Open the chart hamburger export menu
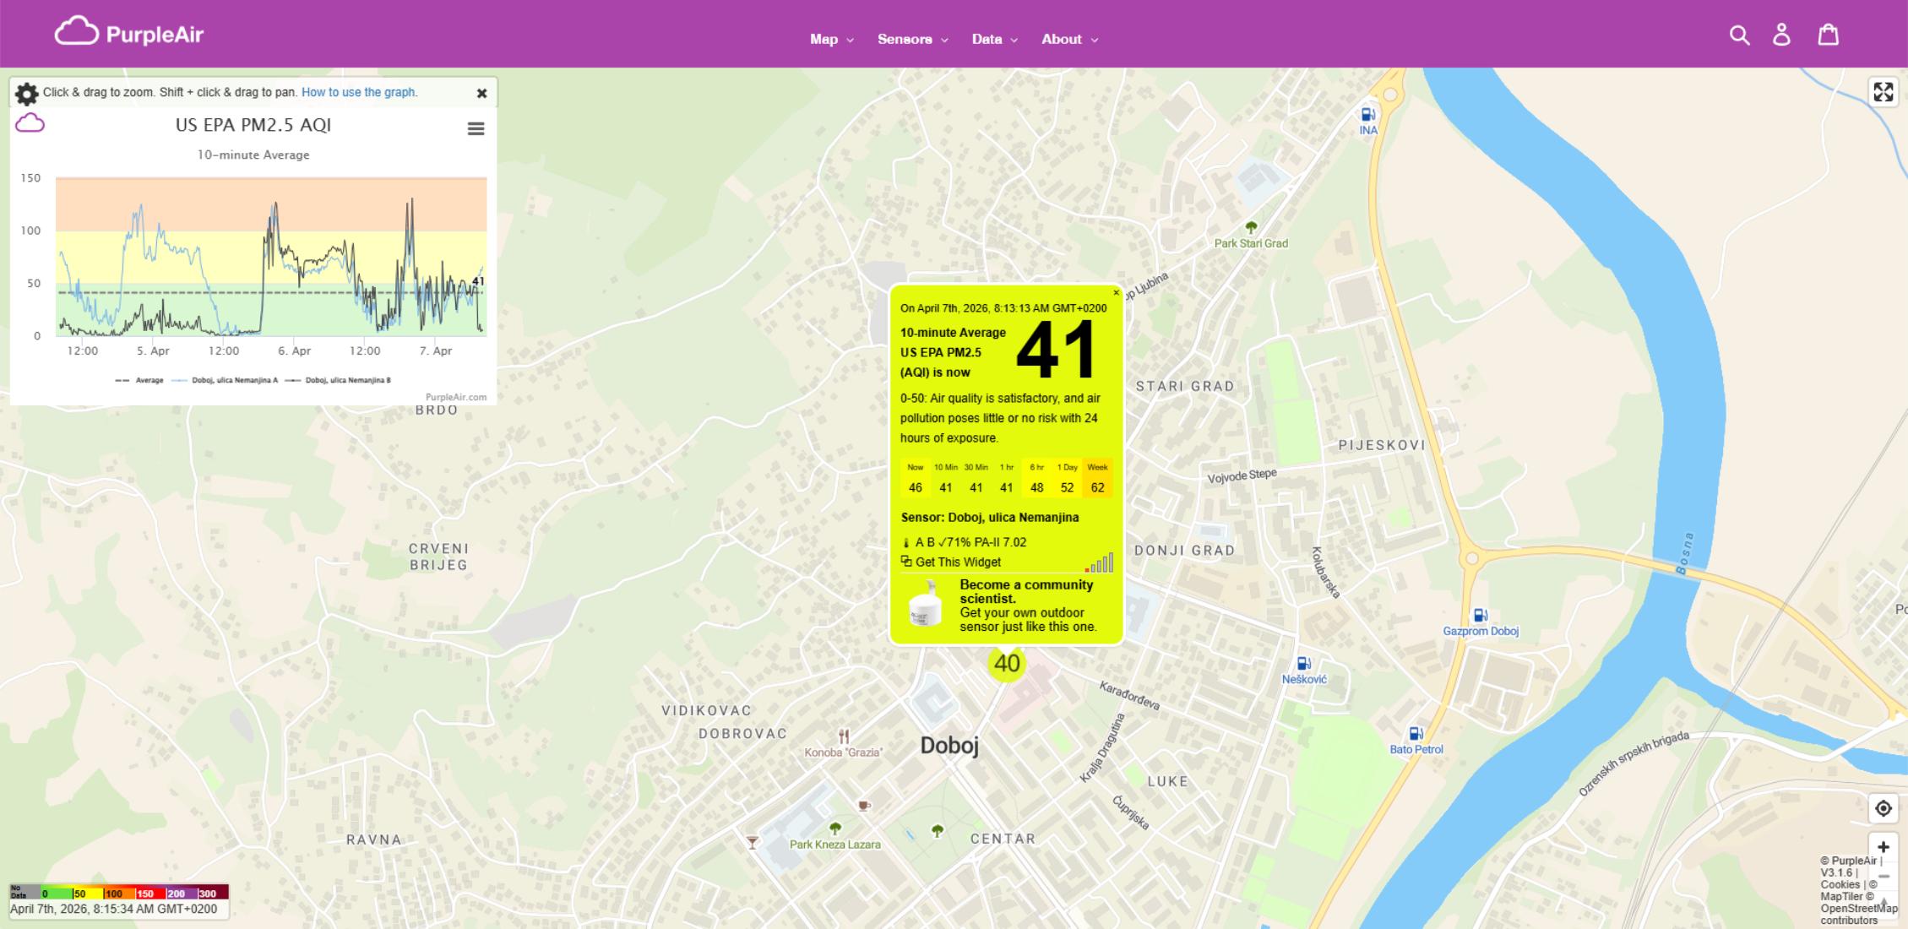This screenshot has width=1908, height=929. point(476,128)
